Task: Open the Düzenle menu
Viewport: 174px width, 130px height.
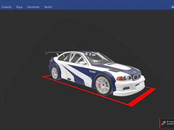Action: click(6, 7)
